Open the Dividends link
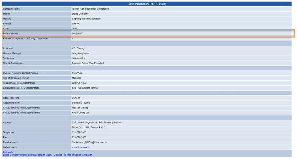 [x=8, y=152]
